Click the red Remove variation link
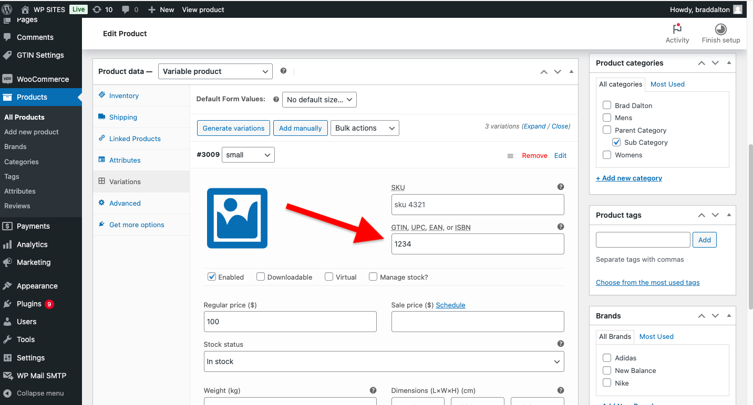This screenshot has width=753, height=405. [534, 156]
